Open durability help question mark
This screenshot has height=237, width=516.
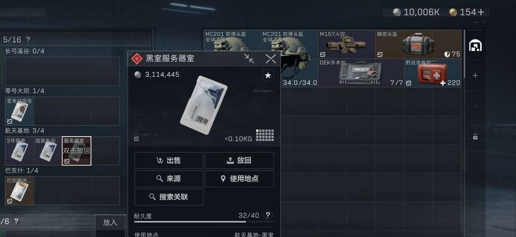pos(268,216)
